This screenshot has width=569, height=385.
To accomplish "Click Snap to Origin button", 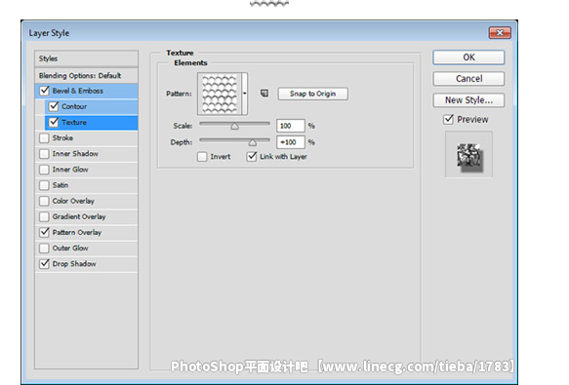I will [313, 94].
